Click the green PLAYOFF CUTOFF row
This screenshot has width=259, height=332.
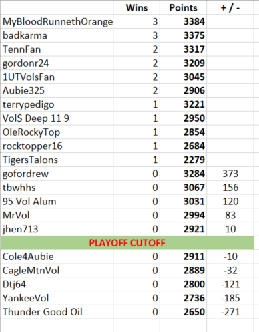[127, 243]
